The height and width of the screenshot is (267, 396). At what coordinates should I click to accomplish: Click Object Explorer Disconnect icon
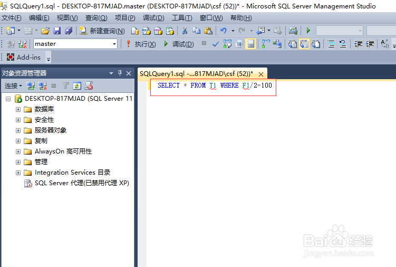pos(42,86)
